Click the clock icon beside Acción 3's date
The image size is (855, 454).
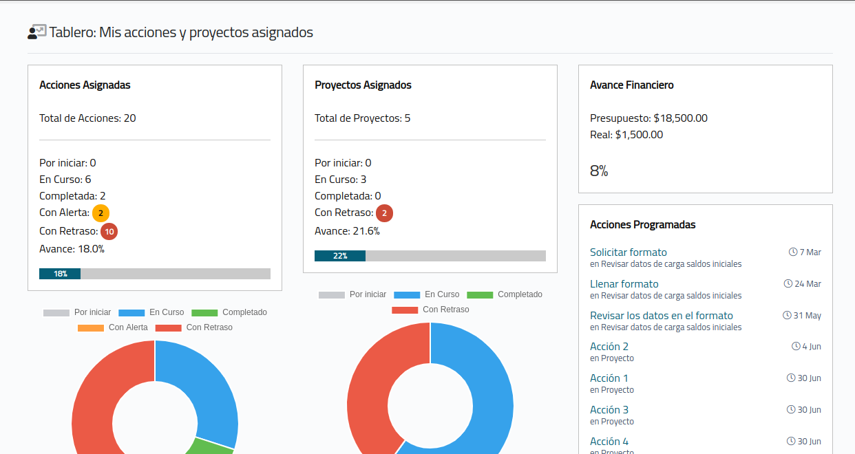click(791, 410)
